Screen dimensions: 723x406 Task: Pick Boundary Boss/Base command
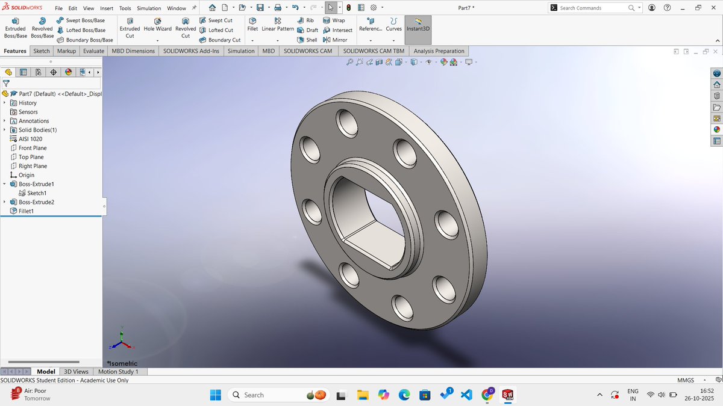(x=85, y=40)
